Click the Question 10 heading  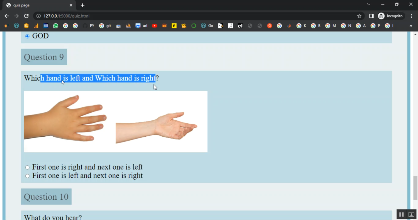point(46,197)
